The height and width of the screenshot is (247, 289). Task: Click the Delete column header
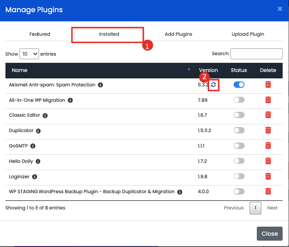(x=268, y=70)
